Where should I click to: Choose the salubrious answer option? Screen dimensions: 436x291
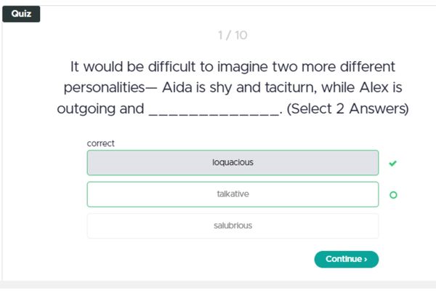[x=233, y=226]
